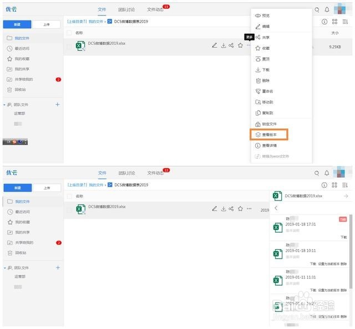Click 删除 link on 2019-01-11 11:31 version
355x329 pixels.
point(343,290)
